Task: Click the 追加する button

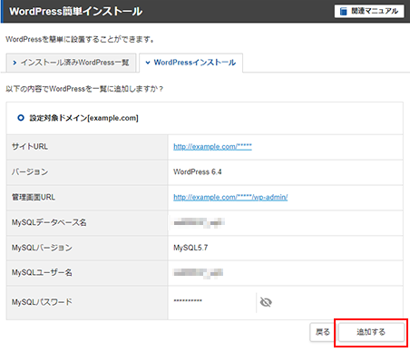Action: pos(371,332)
